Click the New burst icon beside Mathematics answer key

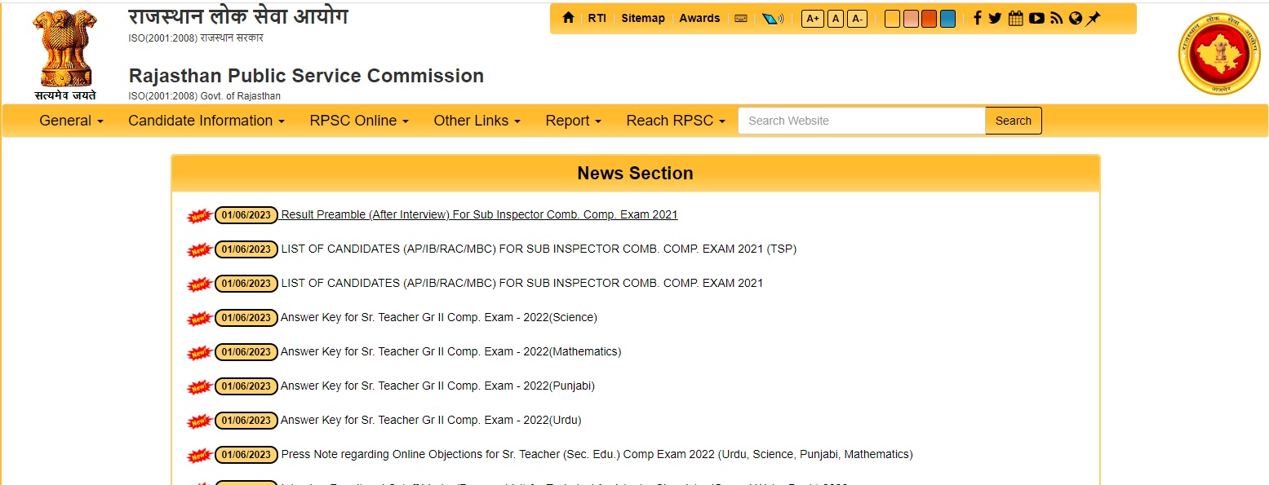[200, 353]
